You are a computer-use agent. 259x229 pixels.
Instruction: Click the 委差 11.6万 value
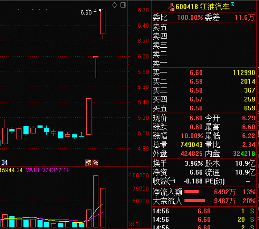(245, 17)
